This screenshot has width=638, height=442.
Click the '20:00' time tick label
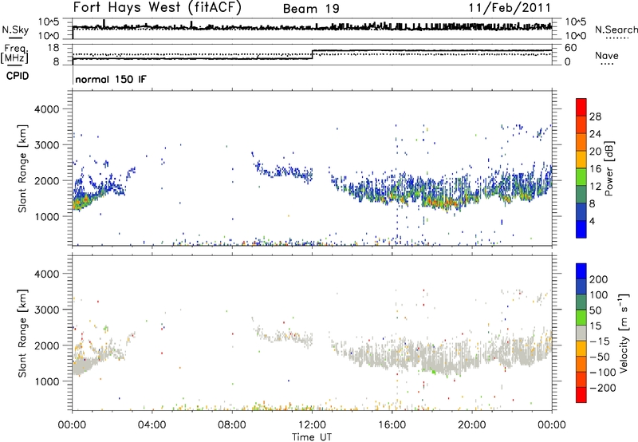pyautogui.click(x=472, y=425)
